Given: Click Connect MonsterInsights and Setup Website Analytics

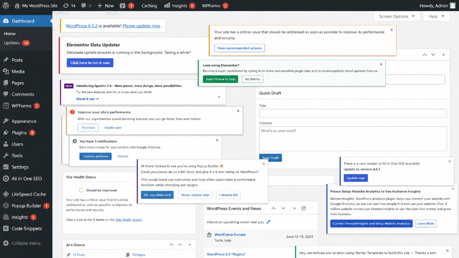Looking at the screenshot, I should tap(371, 224).
